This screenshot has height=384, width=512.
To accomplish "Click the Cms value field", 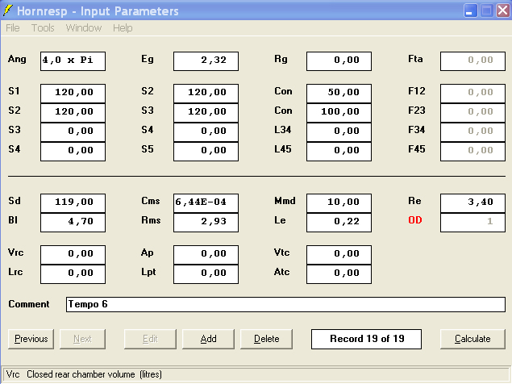I will [x=206, y=202].
